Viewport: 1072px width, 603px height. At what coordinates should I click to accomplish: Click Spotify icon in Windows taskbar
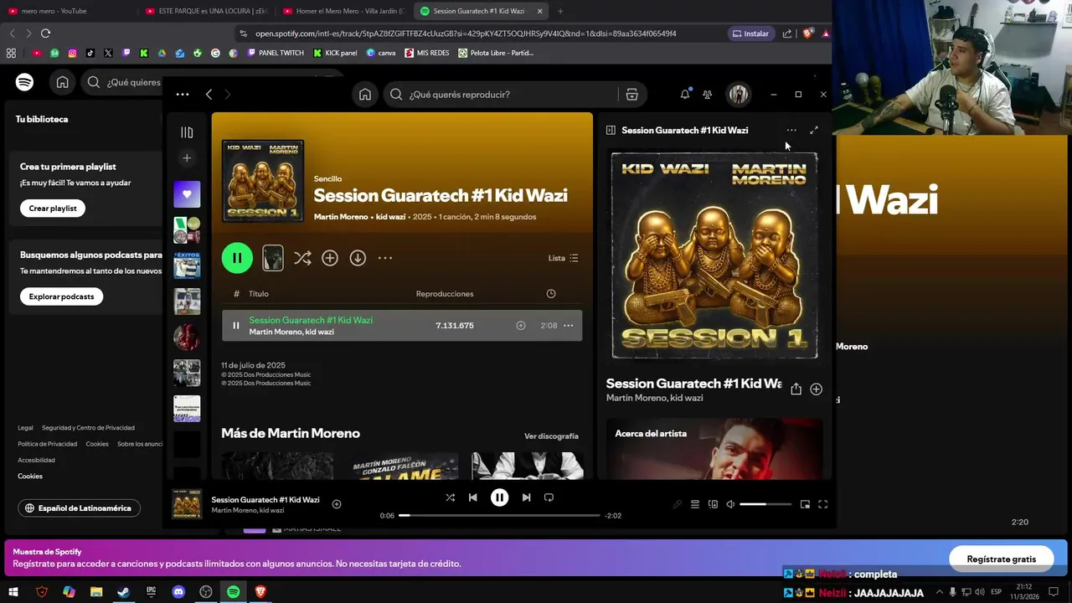click(x=233, y=592)
